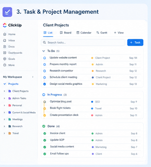Expand the Client Projects folder arrow
Screen dimensions: 151x167
4,91
